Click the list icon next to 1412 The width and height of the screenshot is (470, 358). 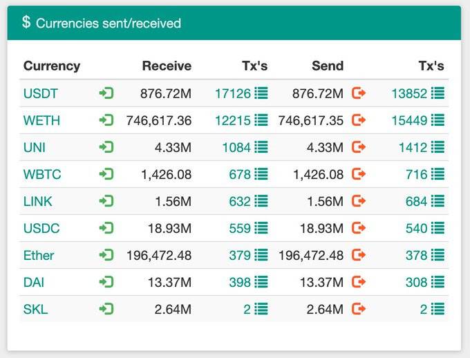[x=438, y=147]
